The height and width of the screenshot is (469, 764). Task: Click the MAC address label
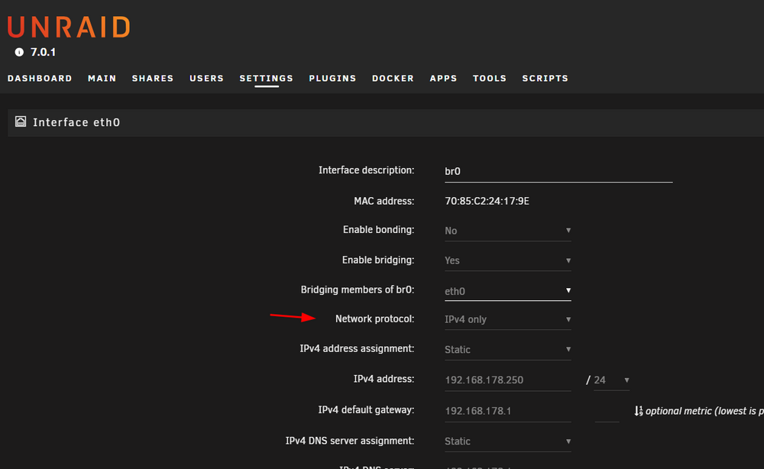tap(384, 201)
